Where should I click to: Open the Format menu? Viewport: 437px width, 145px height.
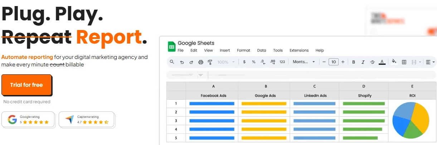(x=243, y=50)
